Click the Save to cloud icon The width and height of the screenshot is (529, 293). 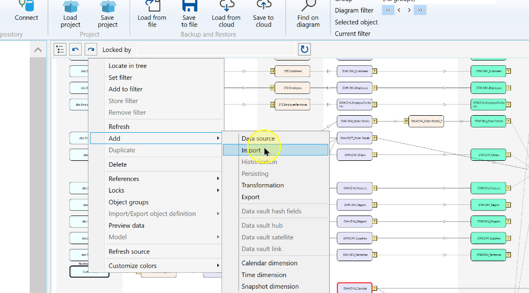pos(263,5)
